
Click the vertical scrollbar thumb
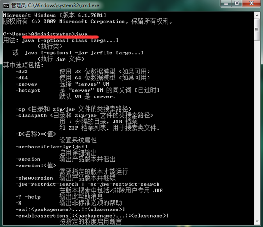coord(257,30)
